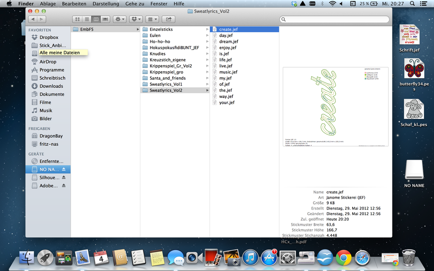Click the Share button in the toolbar
The height and width of the screenshot is (271, 434).
point(168,19)
